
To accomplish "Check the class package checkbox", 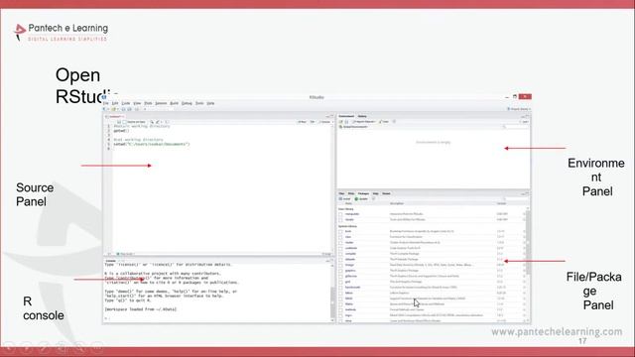I will point(340,237).
